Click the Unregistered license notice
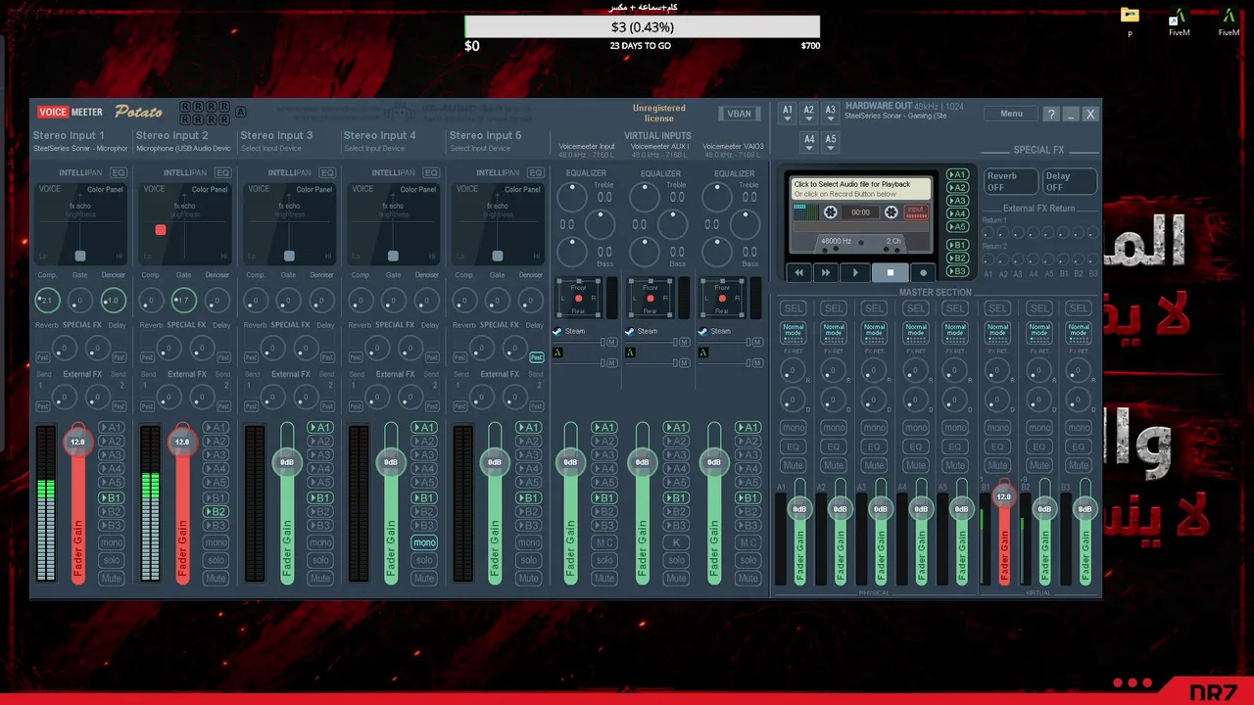1254x705 pixels. [x=659, y=114]
